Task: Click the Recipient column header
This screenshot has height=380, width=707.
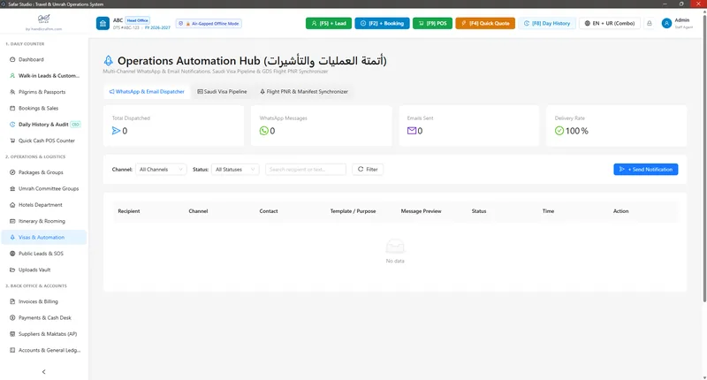Action: (129, 211)
